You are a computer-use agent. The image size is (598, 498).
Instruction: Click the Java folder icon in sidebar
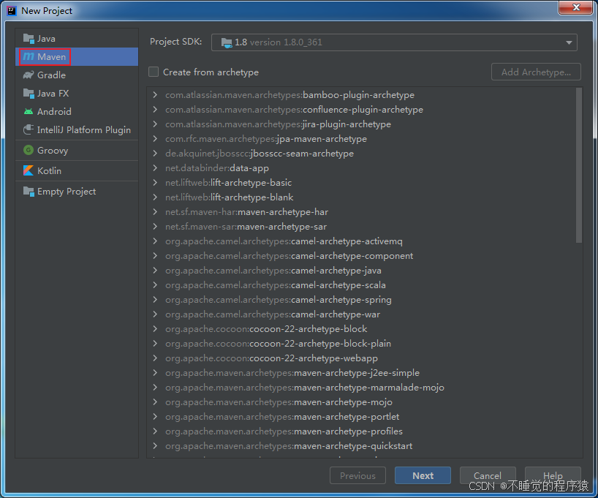29,39
